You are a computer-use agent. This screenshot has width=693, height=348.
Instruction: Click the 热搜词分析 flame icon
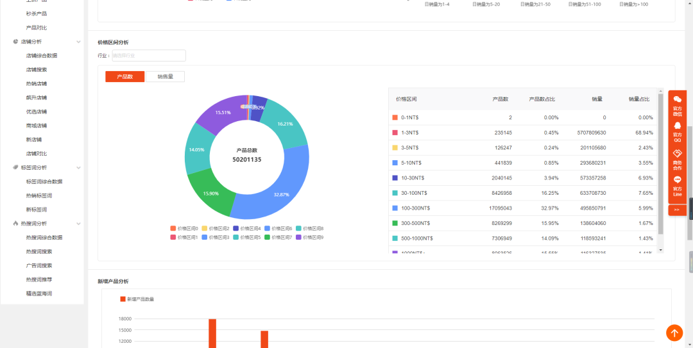coord(15,224)
